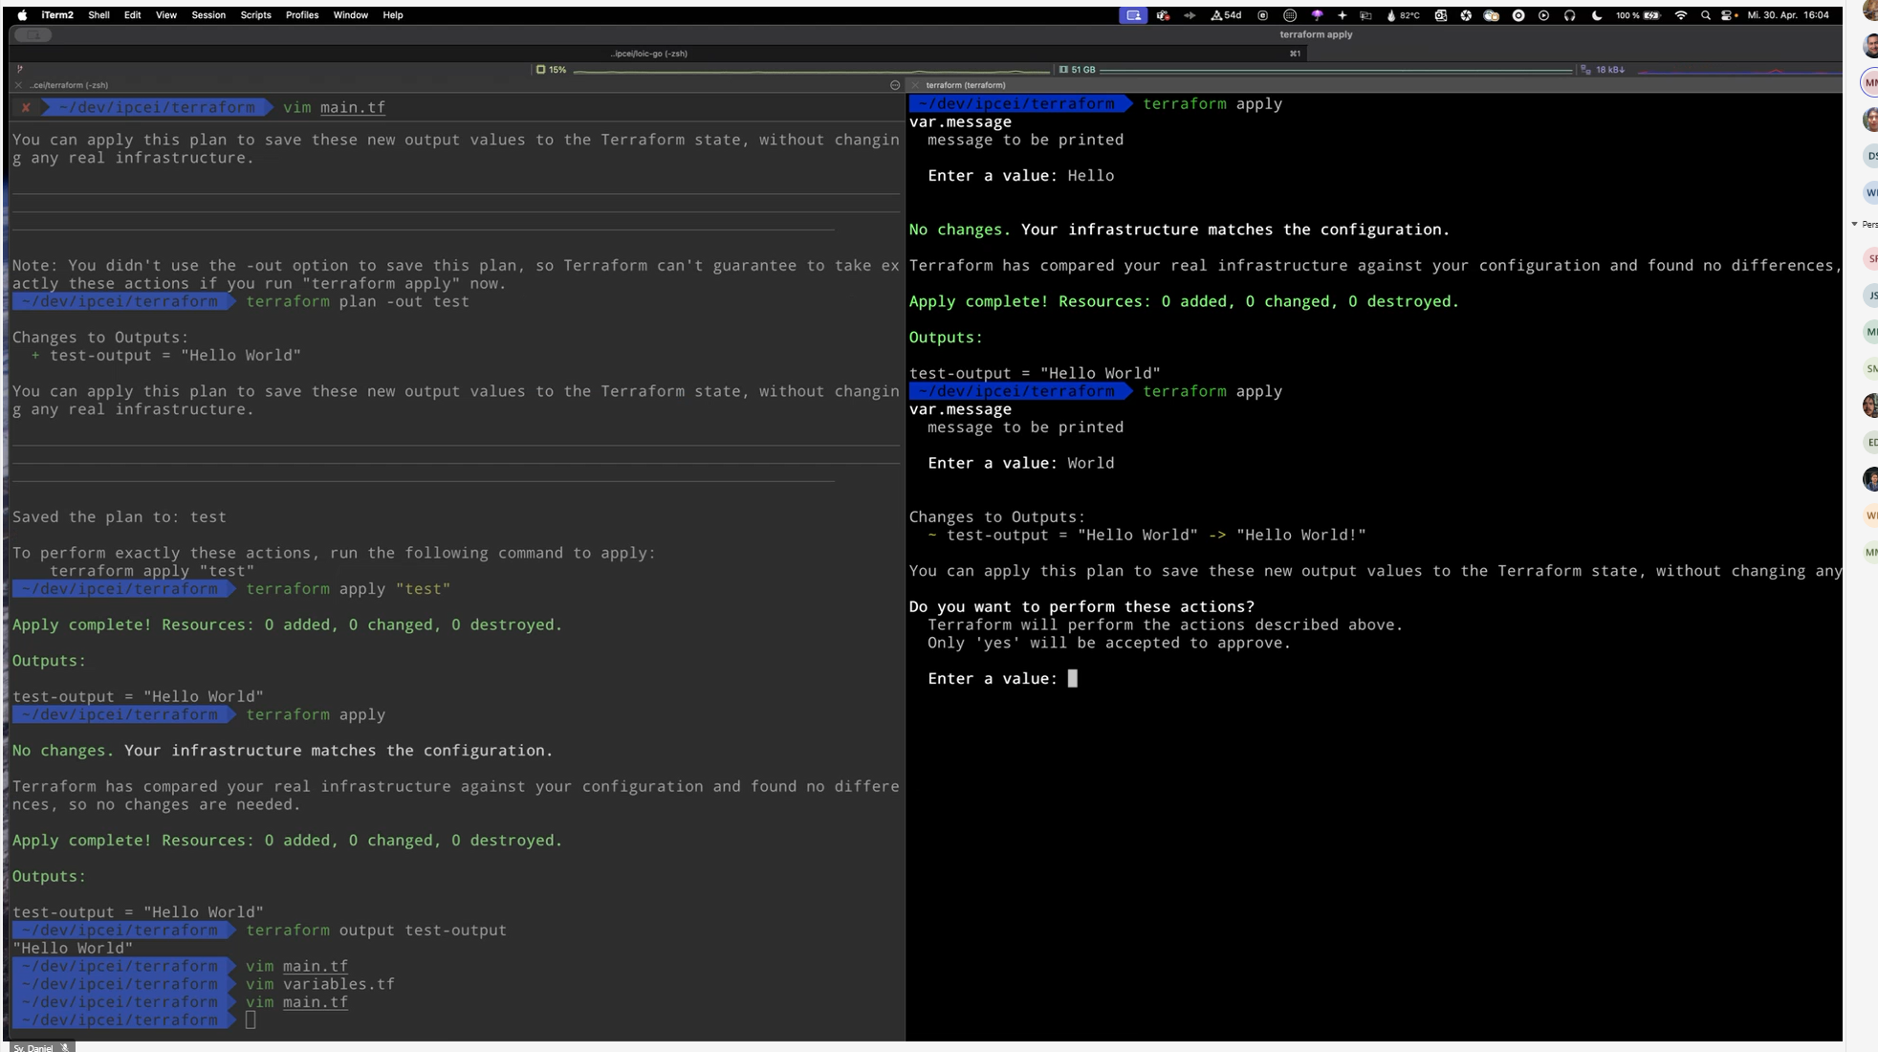Click the final Enter a value prompt cursor
The image size is (1878, 1052).
click(x=1073, y=678)
